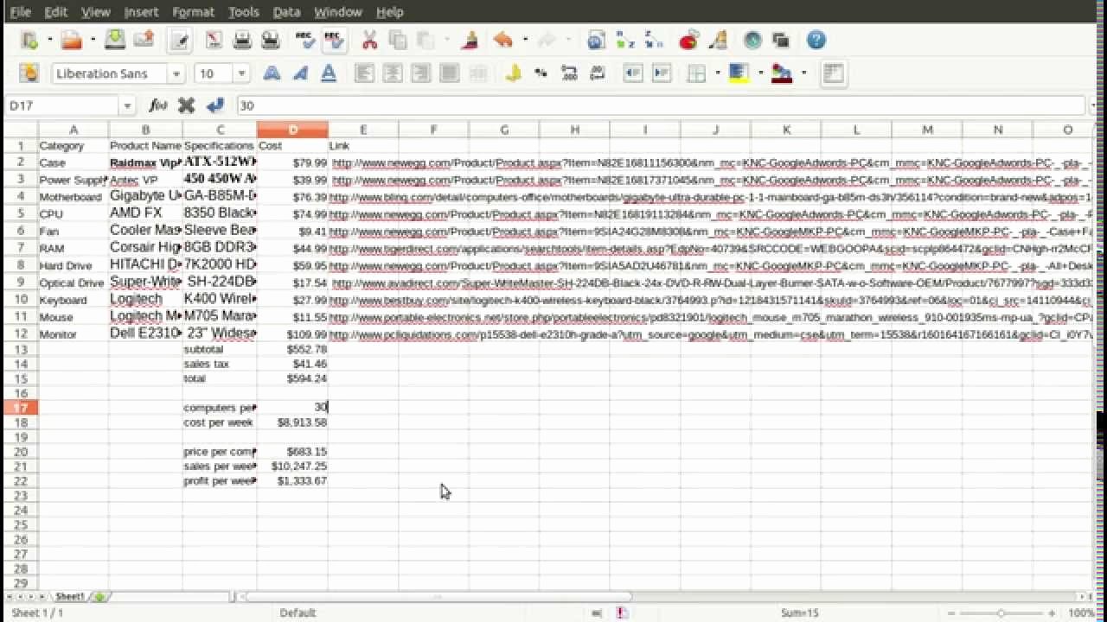Viewport: 1107px width, 622px height.
Task: Open the Gallery
Action: [x=718, y=40]
